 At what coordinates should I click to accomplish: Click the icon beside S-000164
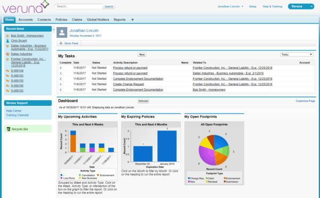pos(7,71)
